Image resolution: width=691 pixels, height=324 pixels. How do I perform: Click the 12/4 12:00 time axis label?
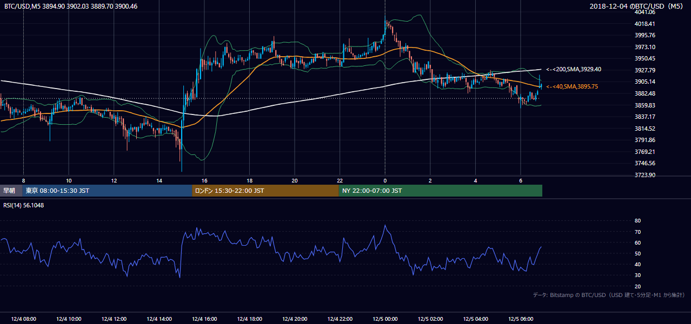[x=114, y=319]
